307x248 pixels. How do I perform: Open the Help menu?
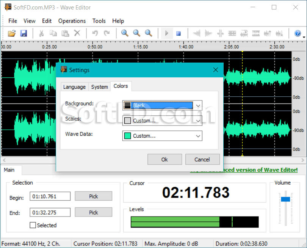(118, 21)
